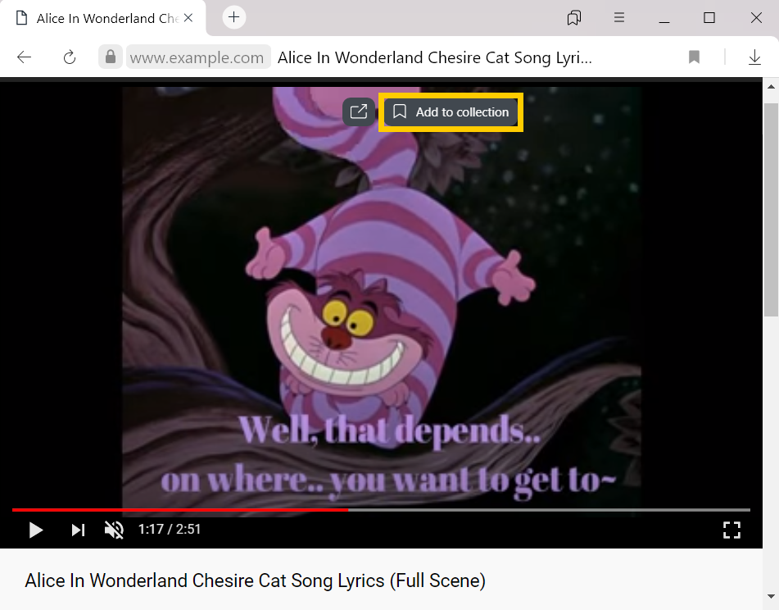Go back to previous page
Screen dimensions: 779x610
[x=24, y=57]
